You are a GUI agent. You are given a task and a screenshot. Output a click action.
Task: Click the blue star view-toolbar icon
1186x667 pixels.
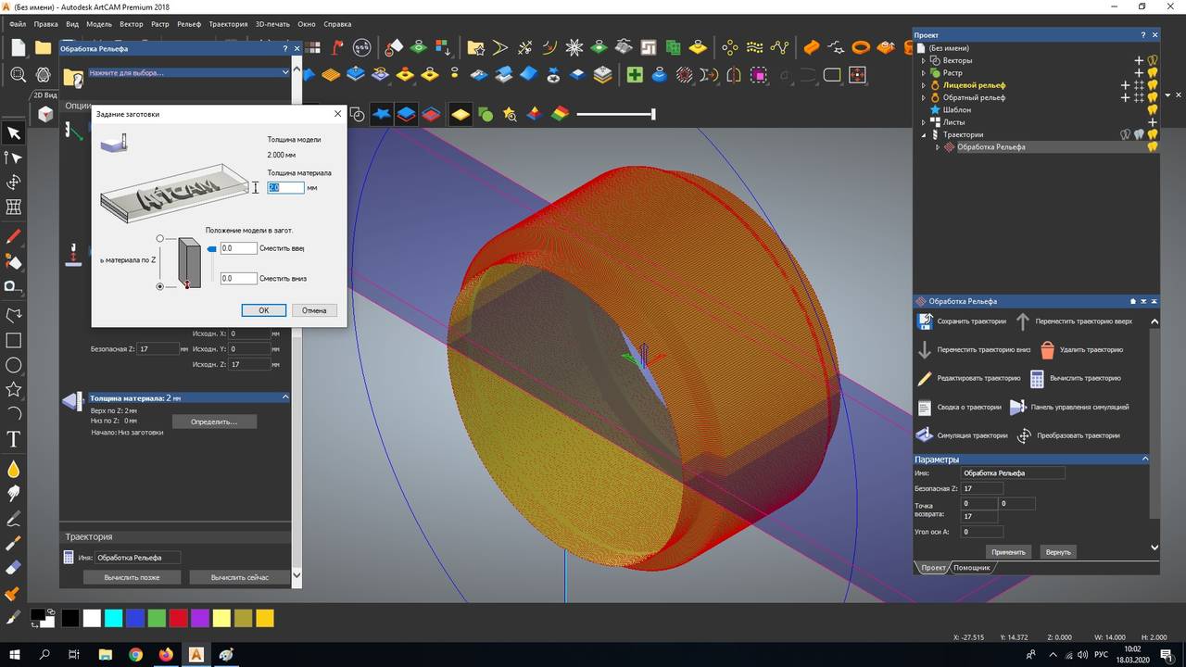point(382,114)
